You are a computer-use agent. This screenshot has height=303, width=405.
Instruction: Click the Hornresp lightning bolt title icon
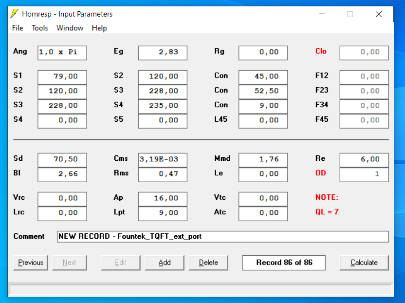15,14
